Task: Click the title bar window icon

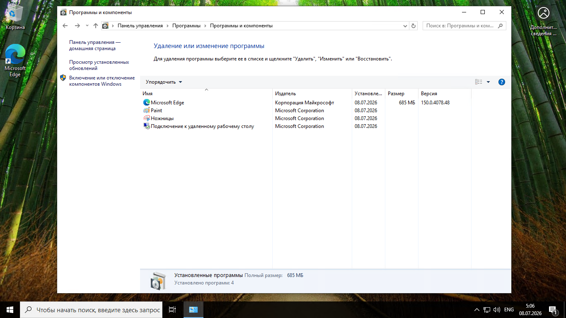Action: (x=63, y=12)
